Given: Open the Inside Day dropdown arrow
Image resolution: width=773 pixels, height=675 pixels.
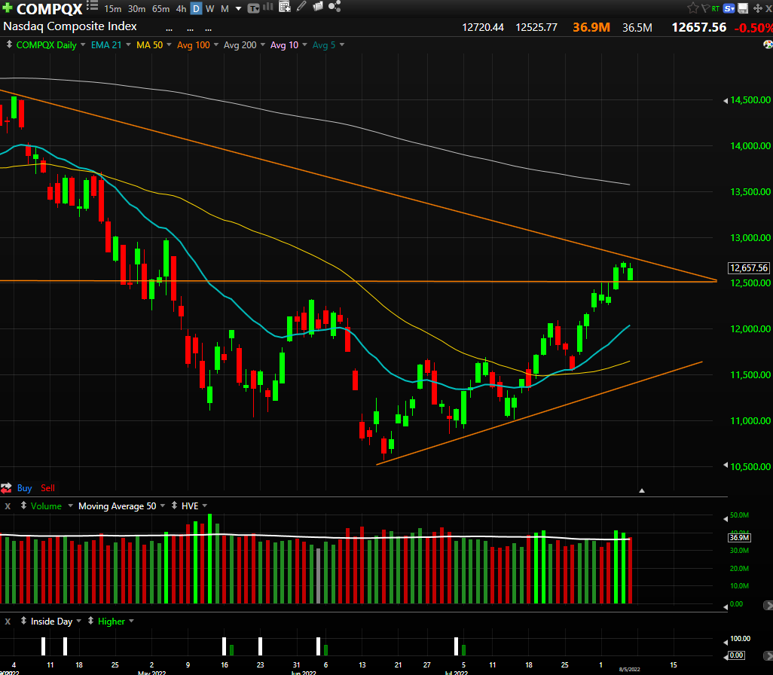Looking at the screenshot, I should [78, 621].
